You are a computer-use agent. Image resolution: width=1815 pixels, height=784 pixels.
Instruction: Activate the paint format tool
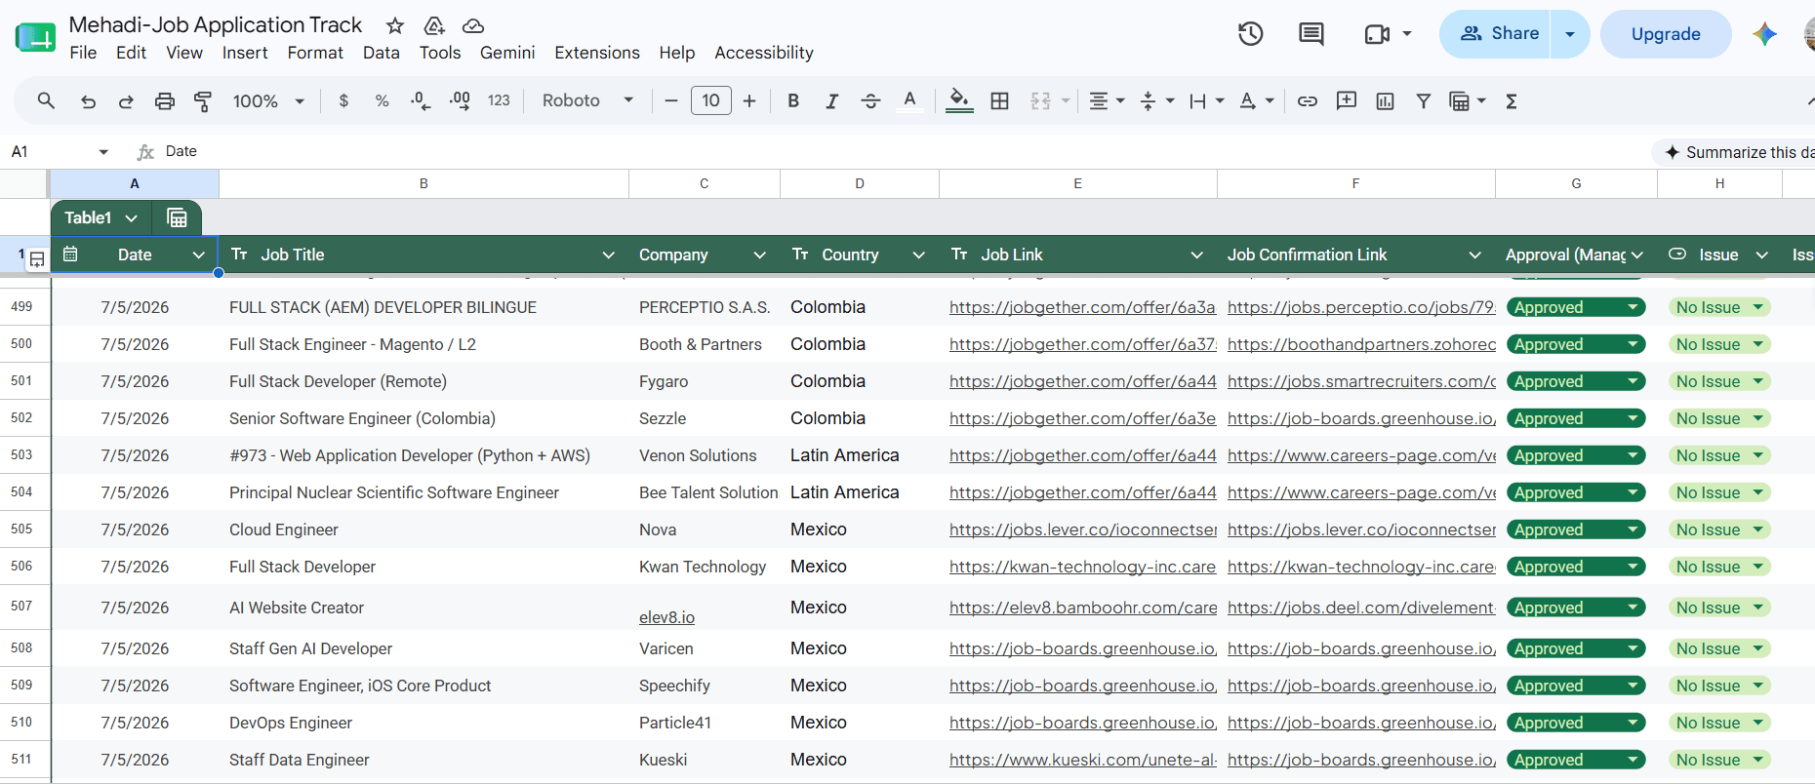point(203,100)
